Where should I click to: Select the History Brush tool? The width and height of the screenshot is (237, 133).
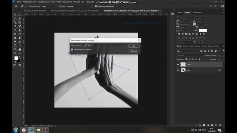15,34
